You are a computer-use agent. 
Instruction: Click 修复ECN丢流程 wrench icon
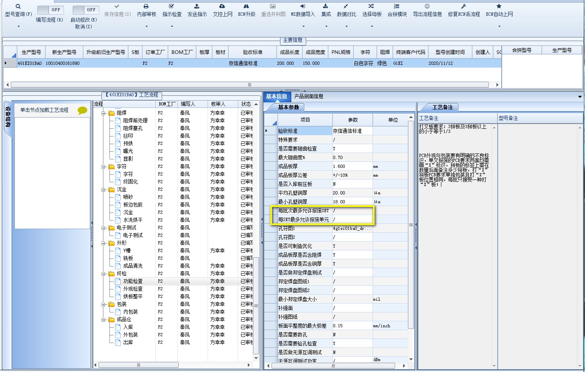click(463, 7)
